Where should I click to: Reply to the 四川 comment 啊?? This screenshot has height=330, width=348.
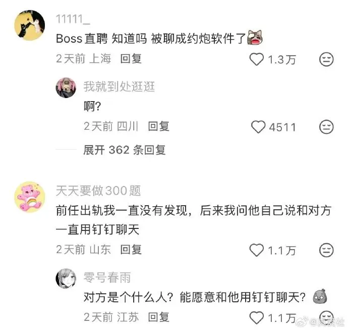point(159,126)
